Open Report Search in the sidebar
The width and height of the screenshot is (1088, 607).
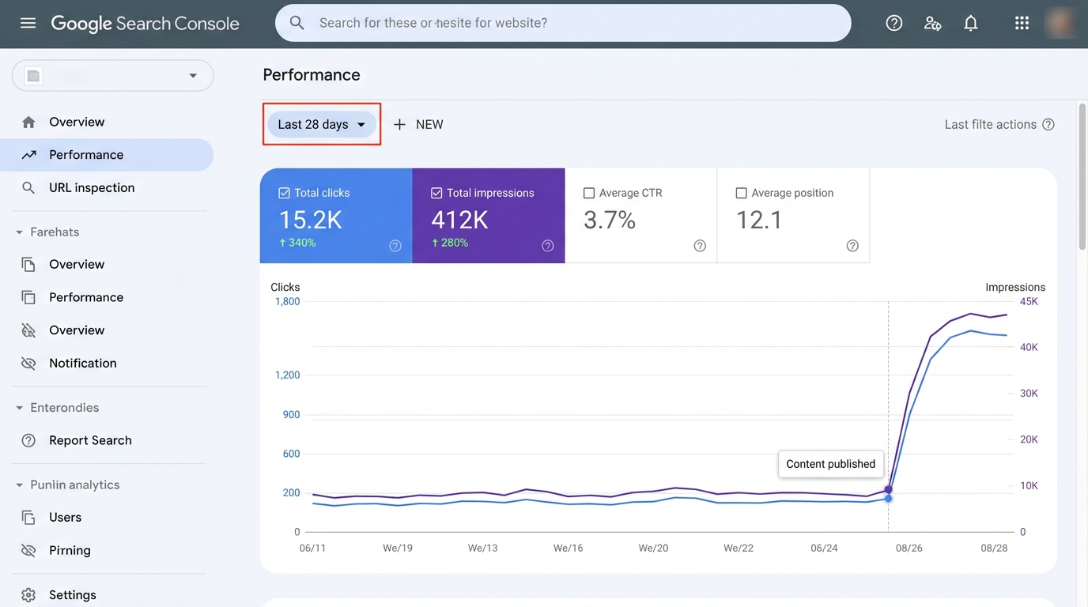[90, 440]
